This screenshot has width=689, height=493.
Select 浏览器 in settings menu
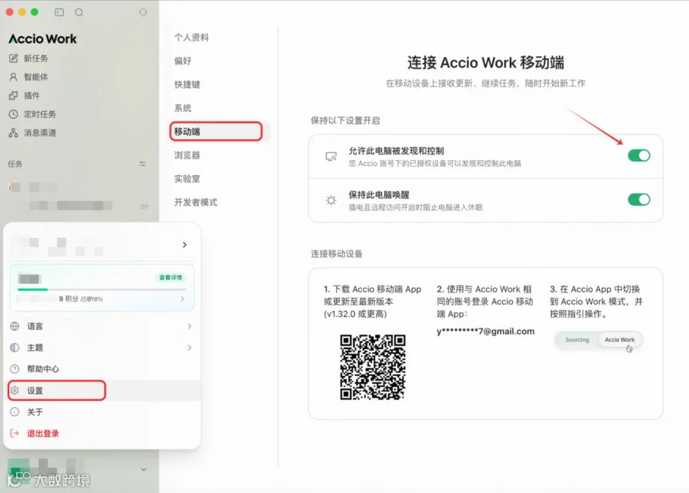(188, 155)
